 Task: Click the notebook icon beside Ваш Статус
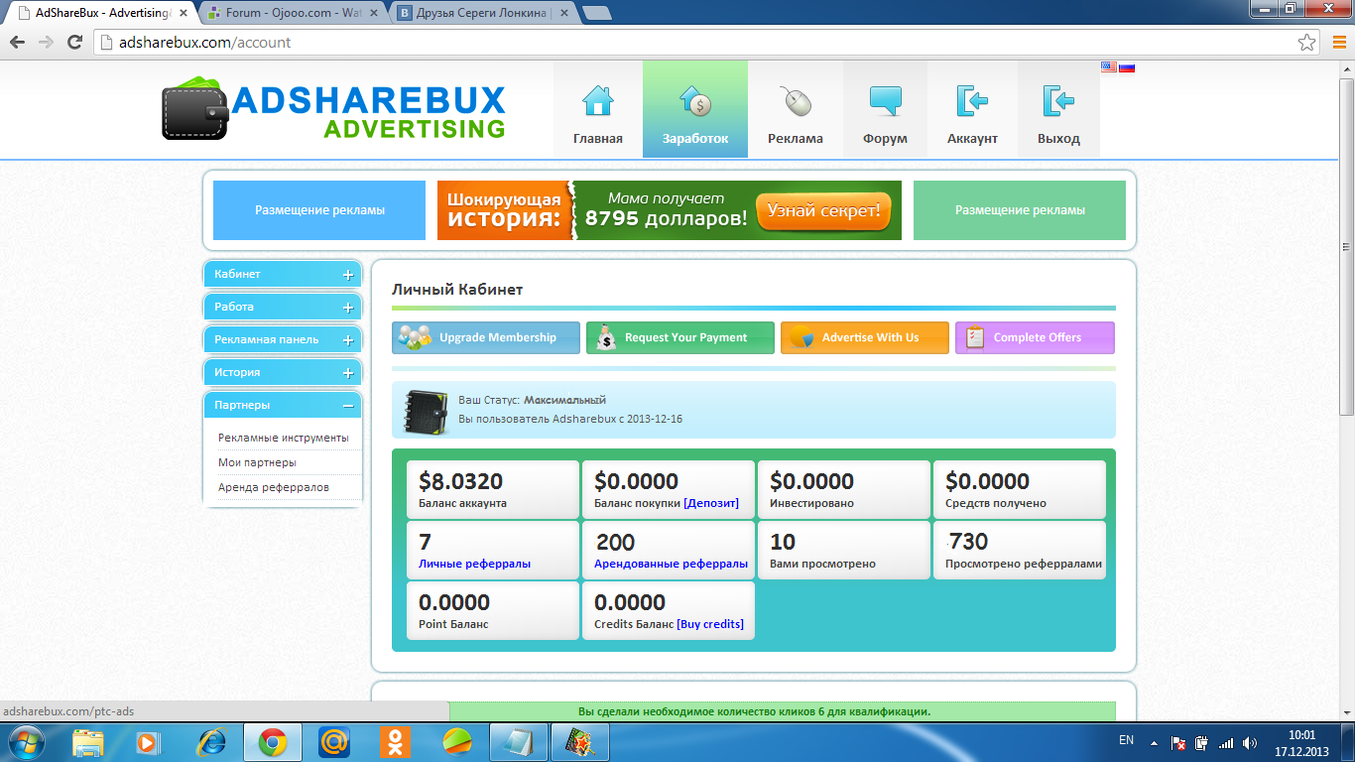426,411
